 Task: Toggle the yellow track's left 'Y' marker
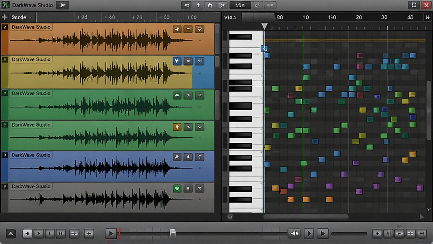5,59
